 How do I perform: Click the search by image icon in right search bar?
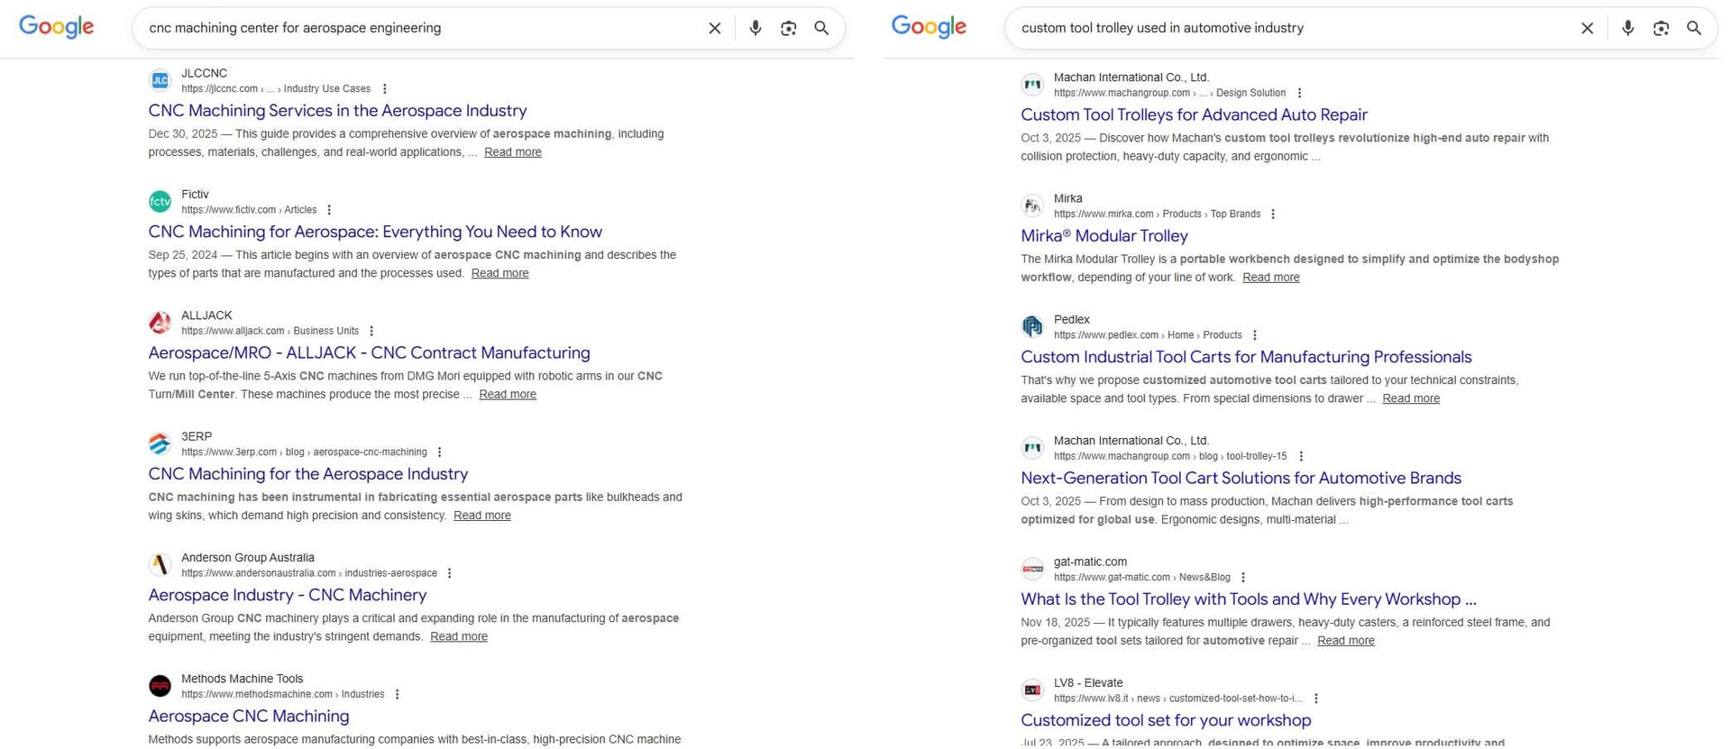[1661, 28]
